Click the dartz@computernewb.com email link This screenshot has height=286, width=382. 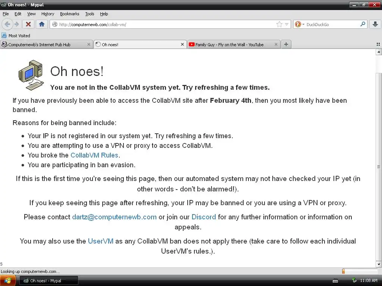point(114,217)
